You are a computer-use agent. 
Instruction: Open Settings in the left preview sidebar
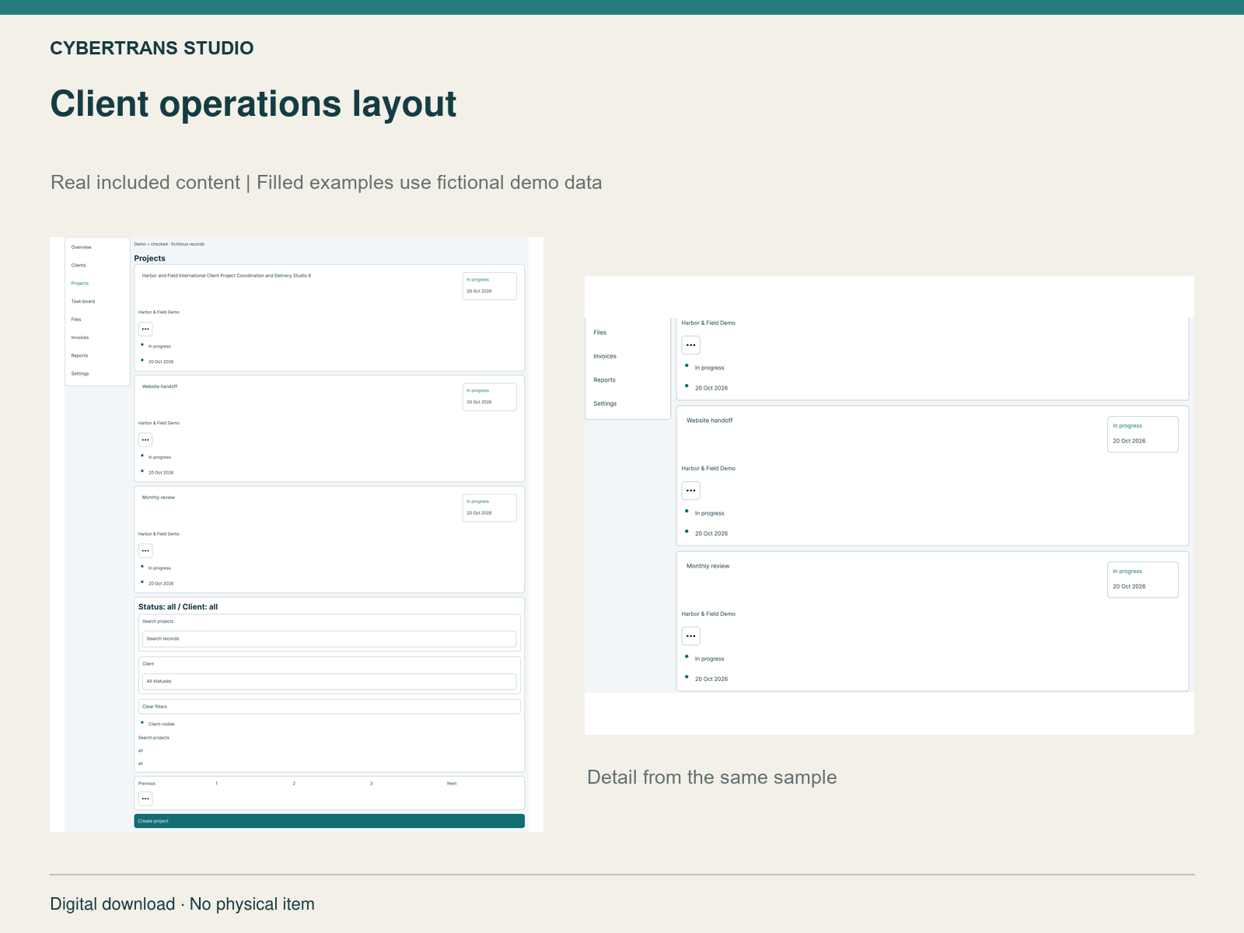click(80, 374)
